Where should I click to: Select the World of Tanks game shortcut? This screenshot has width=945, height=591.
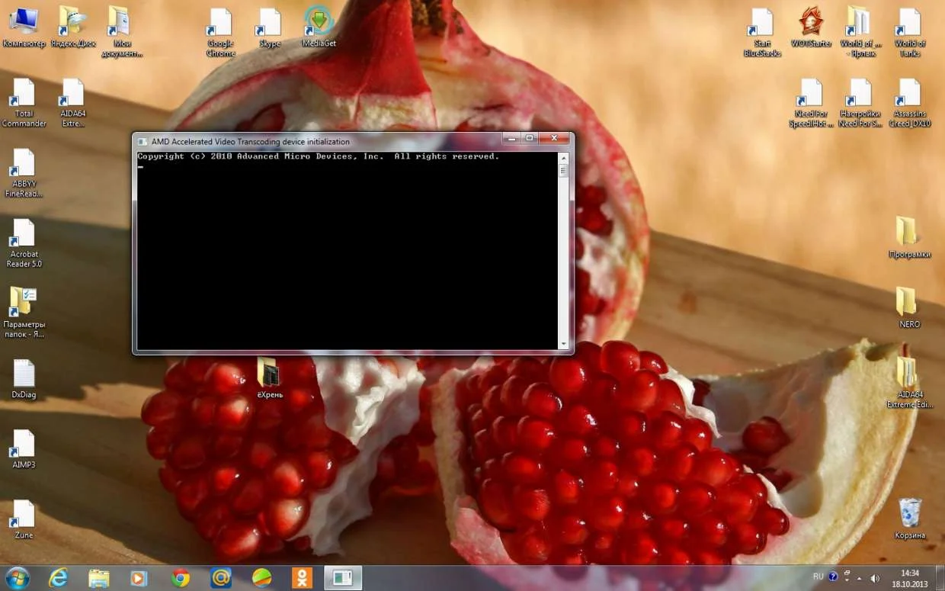[910, 32]
